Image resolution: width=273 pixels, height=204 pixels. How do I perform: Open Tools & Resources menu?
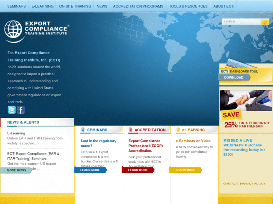click(188, 6)
